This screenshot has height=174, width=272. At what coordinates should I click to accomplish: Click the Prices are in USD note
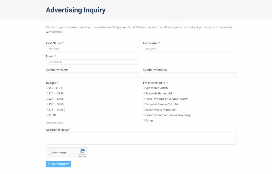point(55,123)
